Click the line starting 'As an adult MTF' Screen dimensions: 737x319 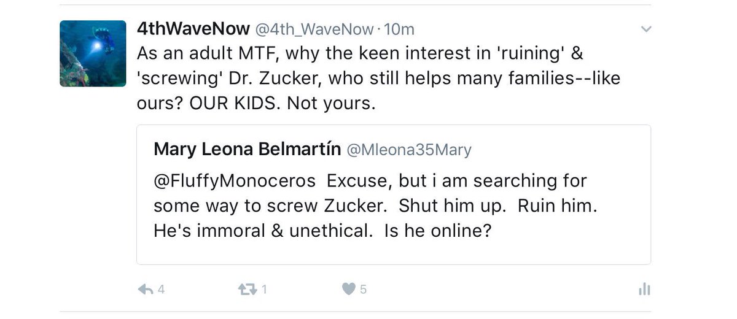pyautogui.click(x=359, y=53)
